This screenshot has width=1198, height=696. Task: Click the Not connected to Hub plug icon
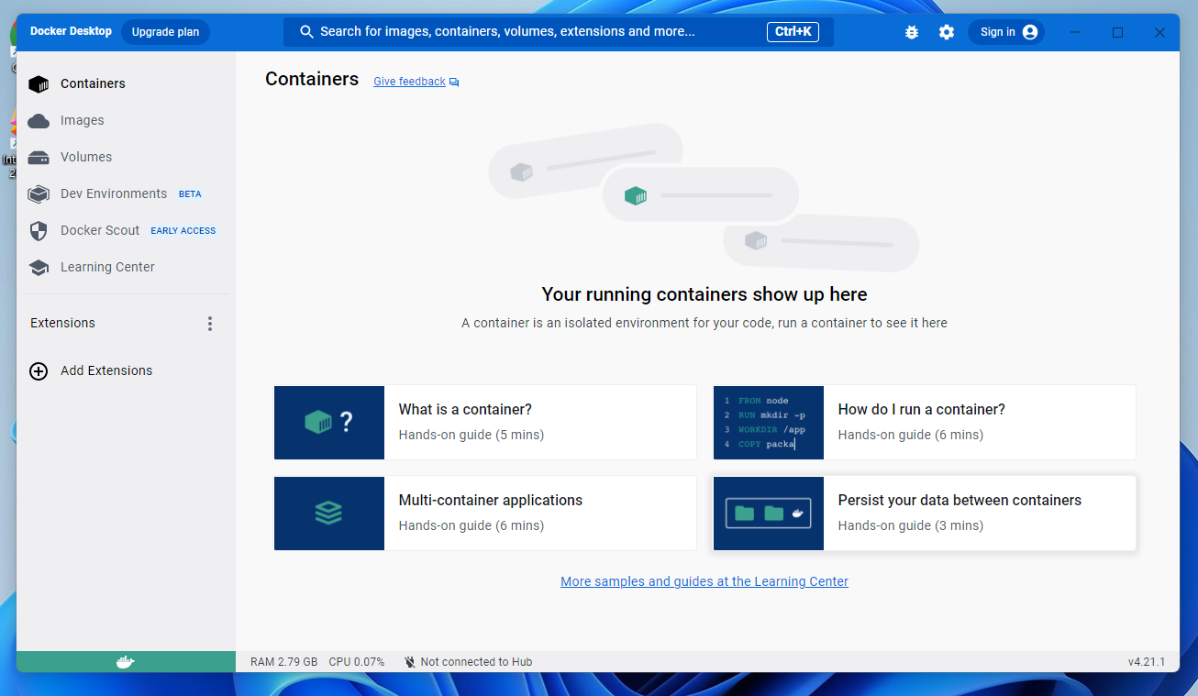[x=410, y=662]
